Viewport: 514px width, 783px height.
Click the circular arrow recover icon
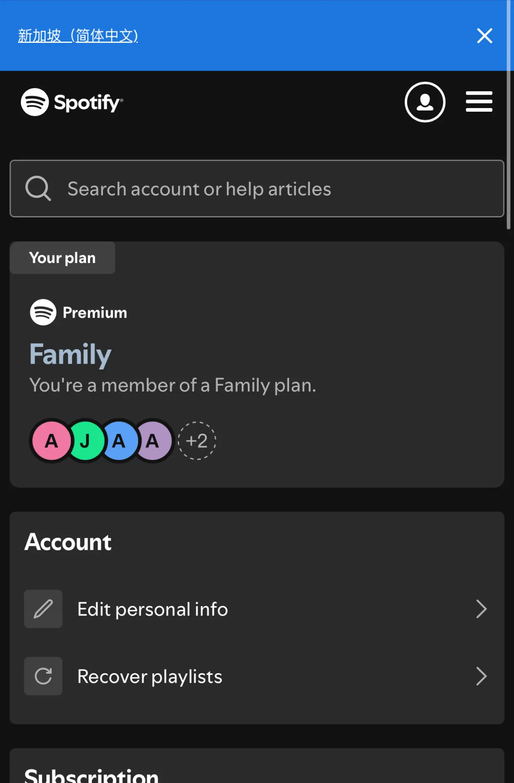pos(43,676)
